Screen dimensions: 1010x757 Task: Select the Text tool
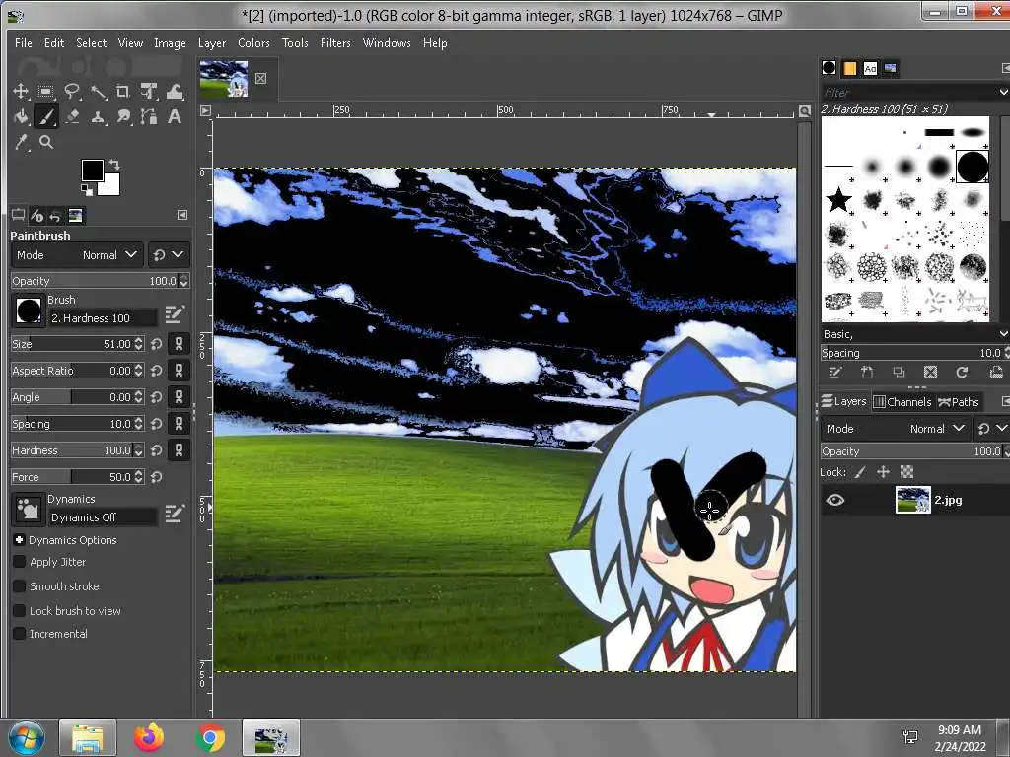[x=175, y=116]
